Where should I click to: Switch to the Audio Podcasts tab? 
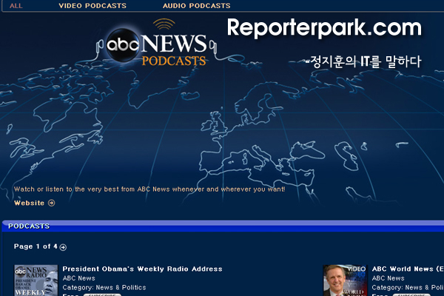tap(197, 6)
